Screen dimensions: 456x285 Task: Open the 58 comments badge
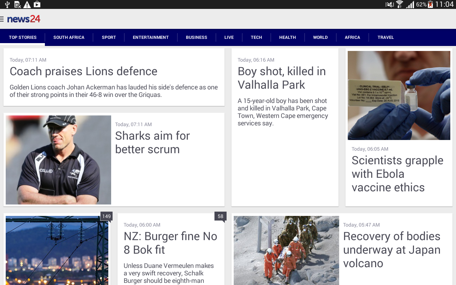221,216
